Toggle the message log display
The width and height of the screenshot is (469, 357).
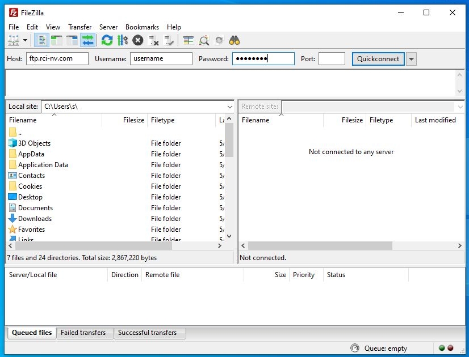click(x=41, y=40)
